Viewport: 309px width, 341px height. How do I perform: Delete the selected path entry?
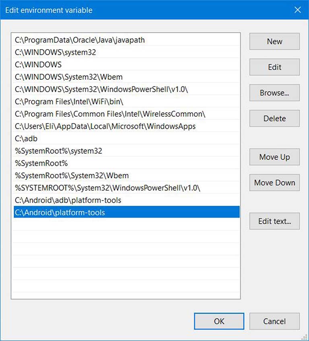coord(274,118)
